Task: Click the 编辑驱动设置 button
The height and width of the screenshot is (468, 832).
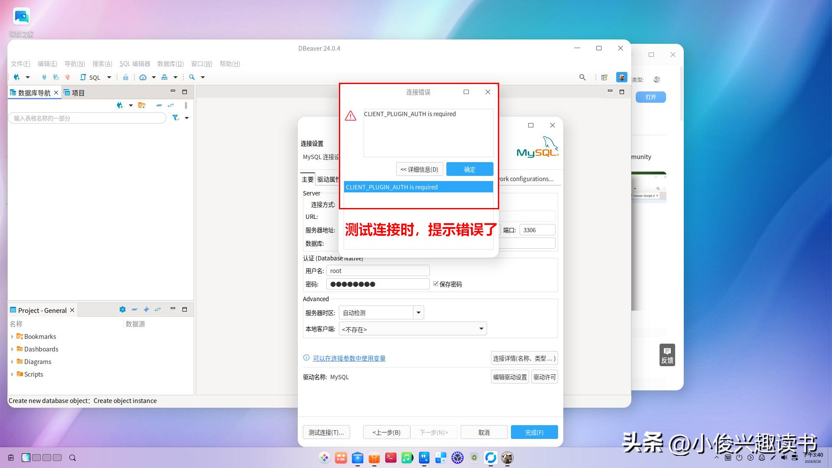Action: coord(510,377)
